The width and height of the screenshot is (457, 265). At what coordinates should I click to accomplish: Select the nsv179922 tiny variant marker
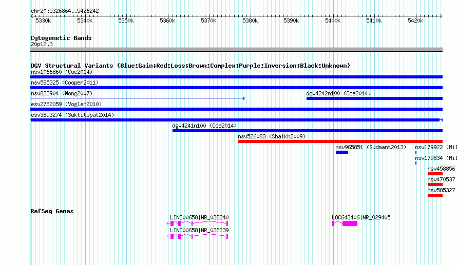[416, 152]
